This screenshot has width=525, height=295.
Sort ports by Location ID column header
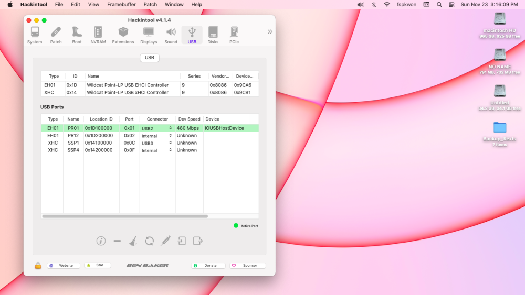[101, 119]
